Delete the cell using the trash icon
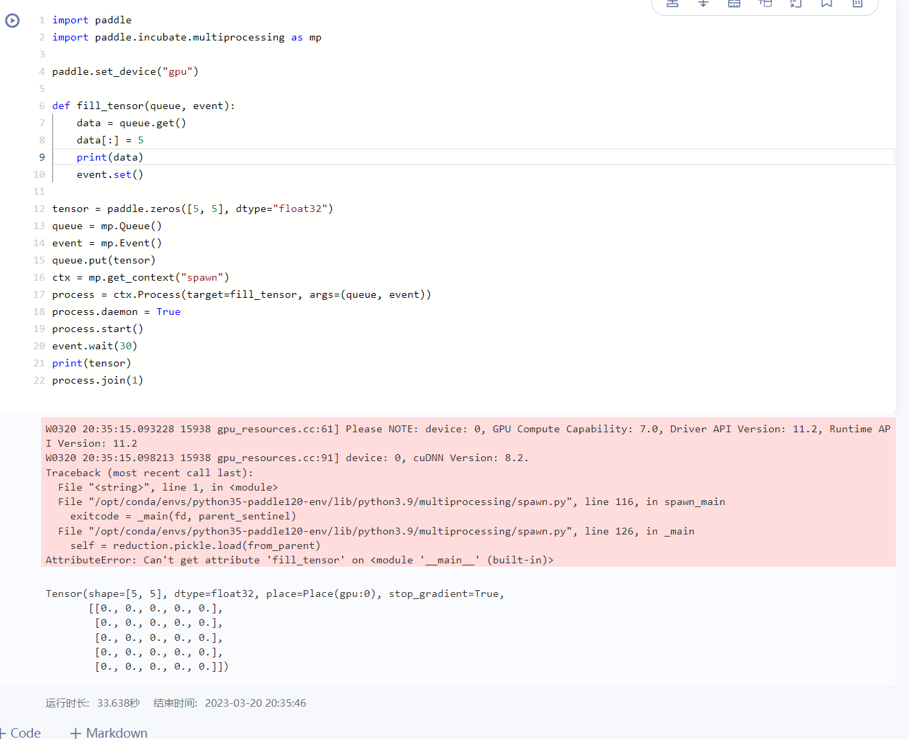This screenshot has height=739, width=909. (x=857, y=5)
